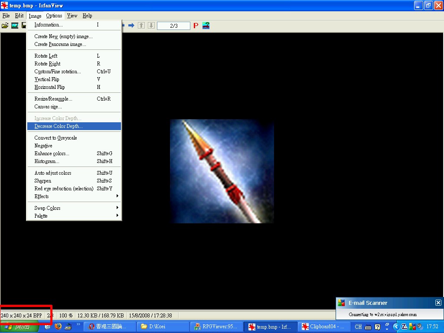Open the View menu
Screen dimensions: 444x333
coord(72,16)
